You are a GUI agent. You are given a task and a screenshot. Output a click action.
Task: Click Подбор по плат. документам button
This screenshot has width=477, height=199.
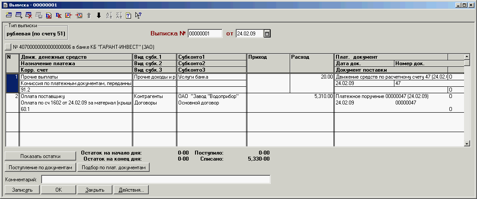[x=113, y=167]
